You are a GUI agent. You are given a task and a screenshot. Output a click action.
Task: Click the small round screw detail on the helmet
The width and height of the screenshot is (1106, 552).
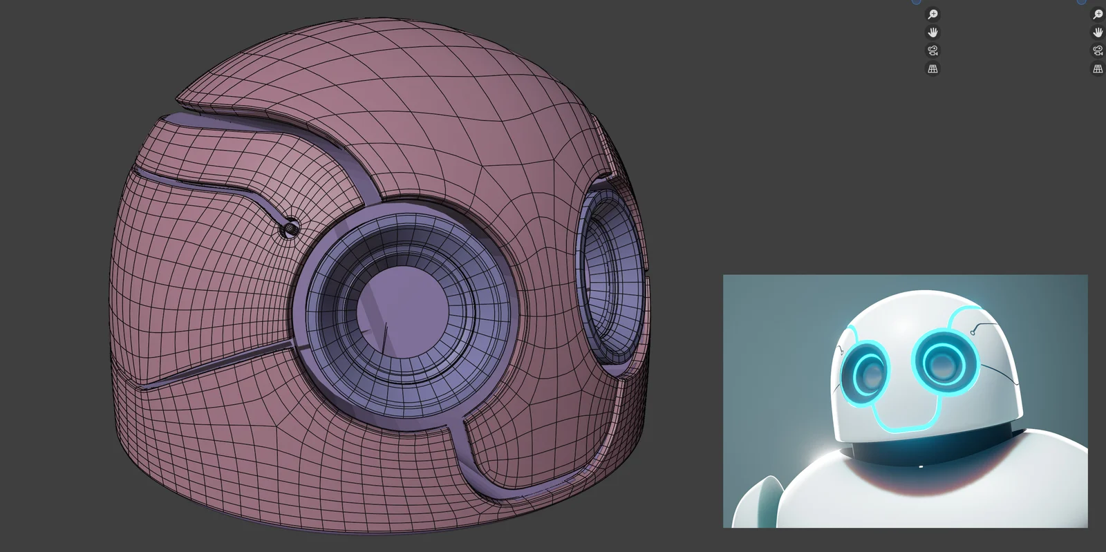290,227
